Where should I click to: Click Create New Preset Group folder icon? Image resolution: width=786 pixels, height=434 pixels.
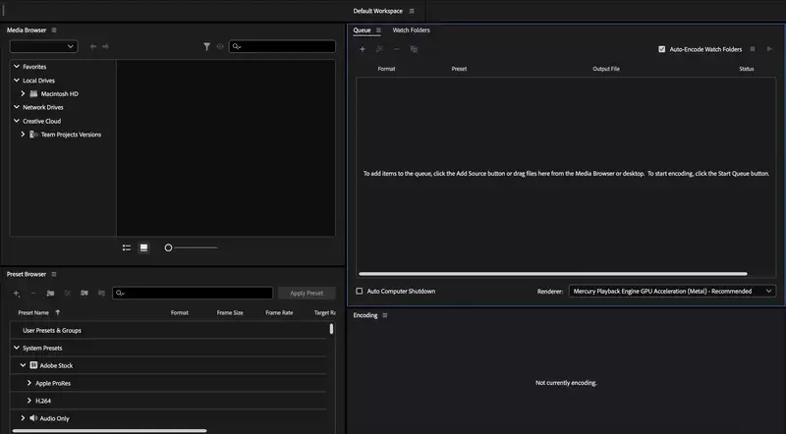(50, 294)
